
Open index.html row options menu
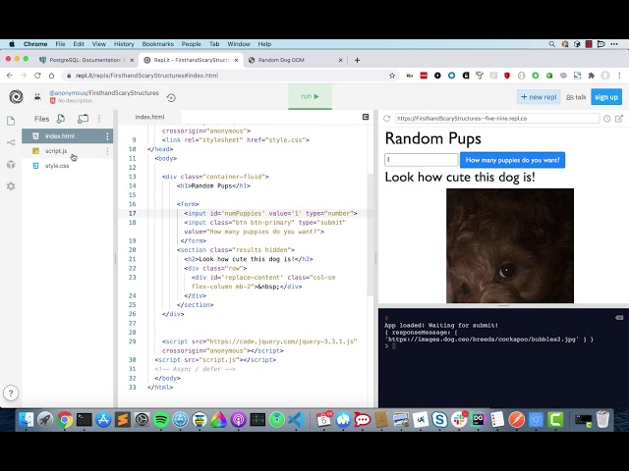[107, 136]
